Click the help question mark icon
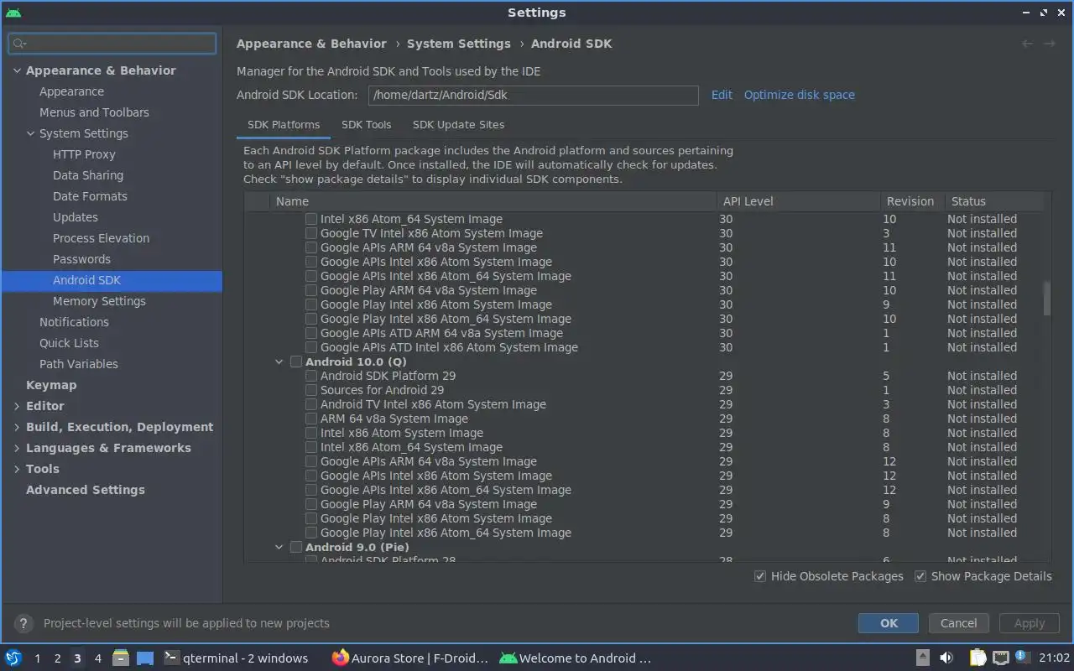 coord(23,623)
